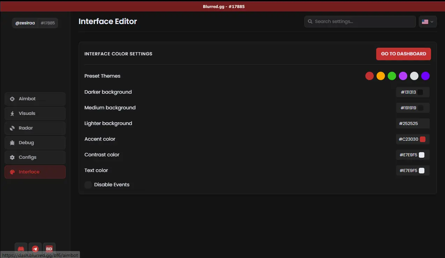Click the Aimbot crosshair icon
Image resolution: width=445 pixels, height=258 pixels.
coord(12,99)
